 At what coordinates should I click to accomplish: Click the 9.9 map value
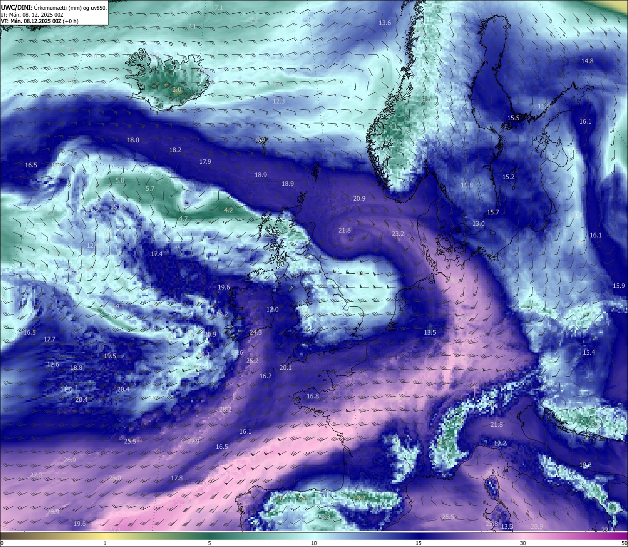pyautogui.click(x=261, y=140)
